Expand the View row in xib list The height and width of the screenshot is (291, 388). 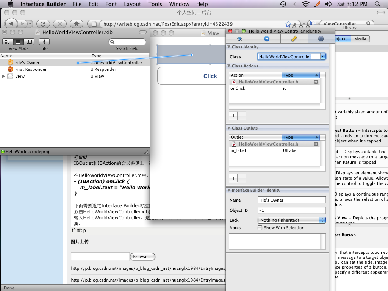[x=3, y=76]
